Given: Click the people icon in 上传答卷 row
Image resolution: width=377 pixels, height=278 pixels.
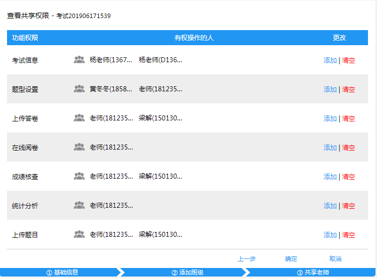Looking at the screenshot, I should coord(79,118).
